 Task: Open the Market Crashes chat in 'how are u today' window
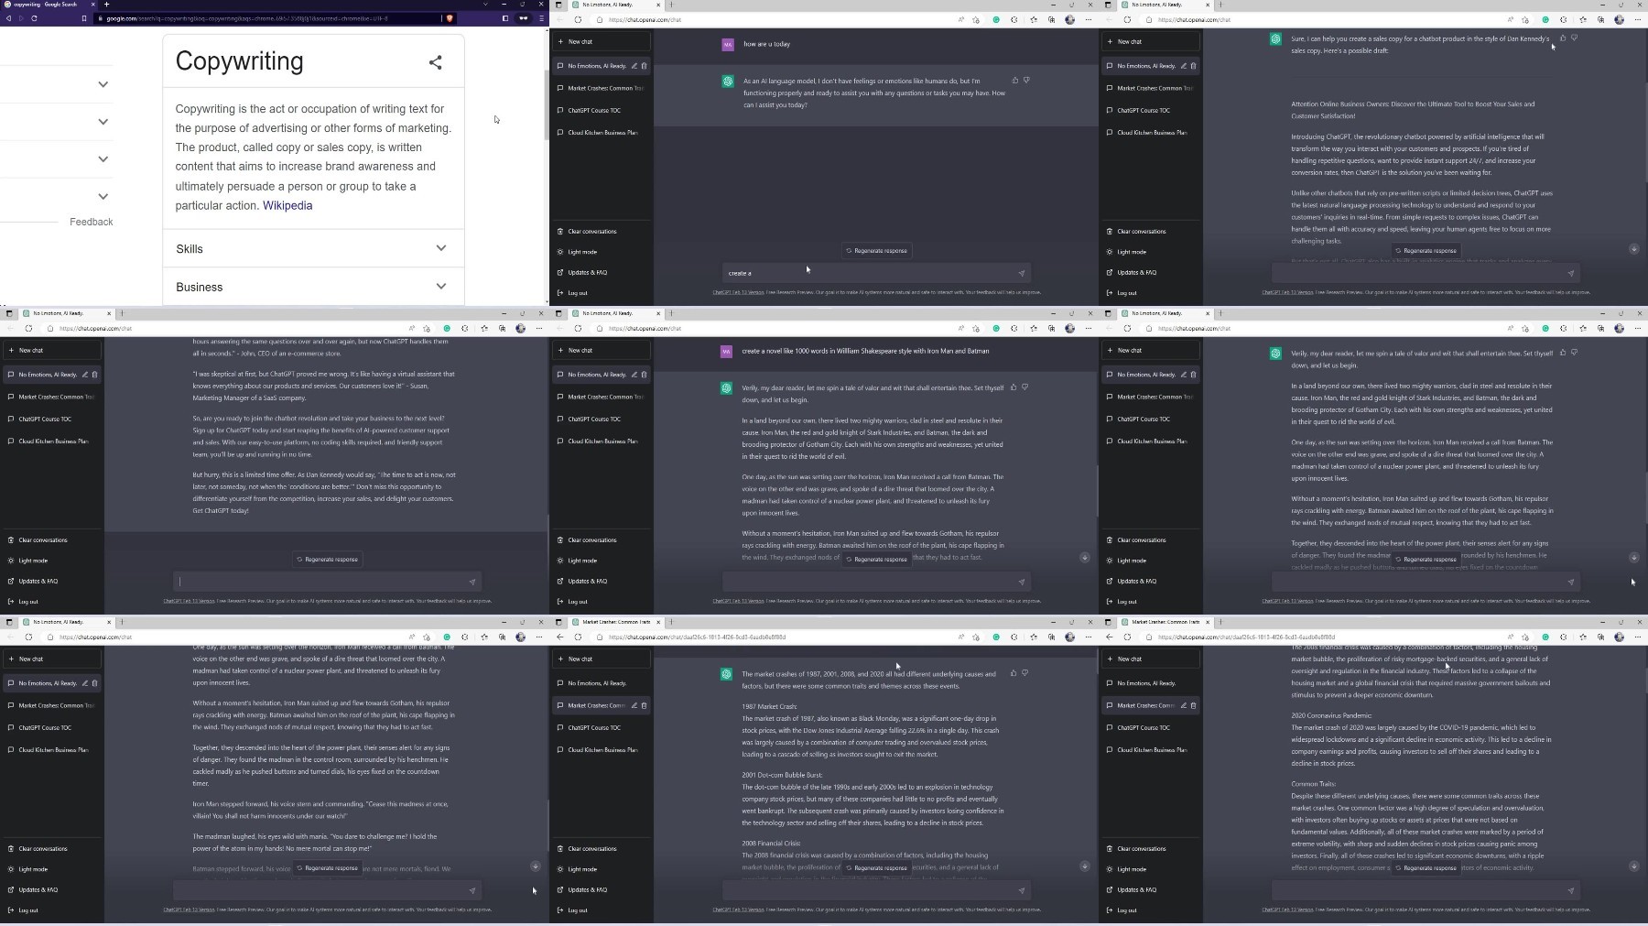coord(602,88)
